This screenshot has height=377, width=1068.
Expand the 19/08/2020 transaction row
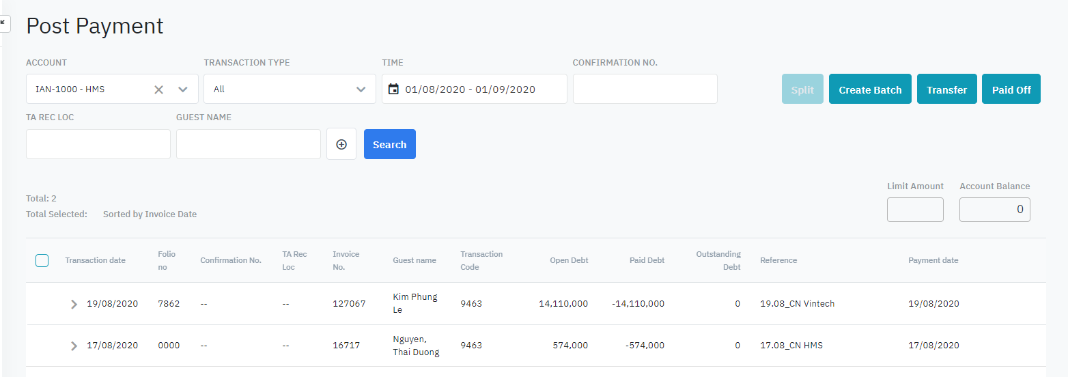pyautogui.click(x=74, y=304)
